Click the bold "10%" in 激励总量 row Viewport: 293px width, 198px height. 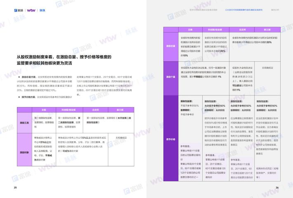pyautogui.click(x=185, y=56)
